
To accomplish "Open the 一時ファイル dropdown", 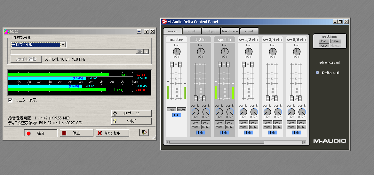I will (x=63, y=44).
